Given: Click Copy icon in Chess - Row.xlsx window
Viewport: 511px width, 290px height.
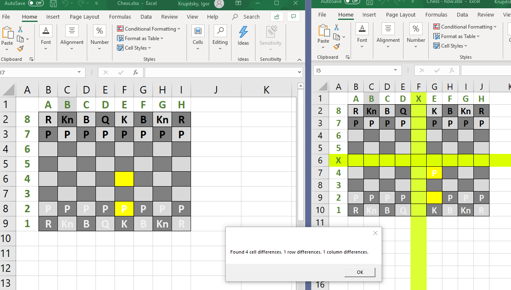Looking at the screenshot, I should [x=337, y=37].
